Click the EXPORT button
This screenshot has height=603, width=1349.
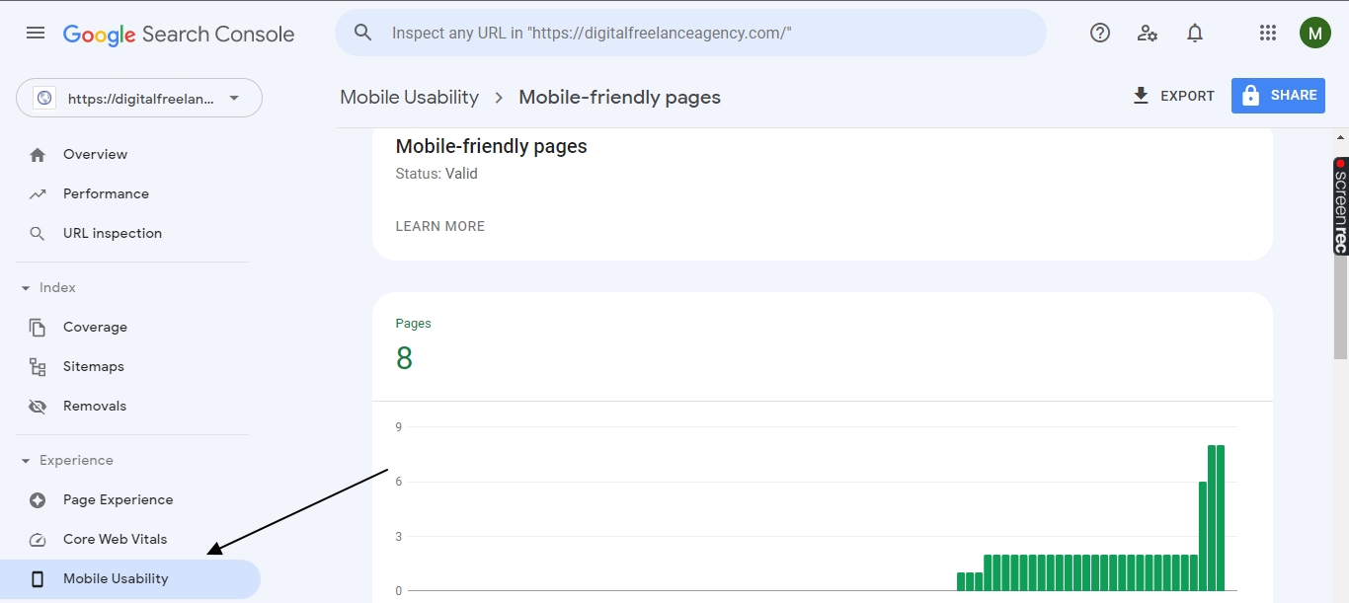[x=1173, y=96]
